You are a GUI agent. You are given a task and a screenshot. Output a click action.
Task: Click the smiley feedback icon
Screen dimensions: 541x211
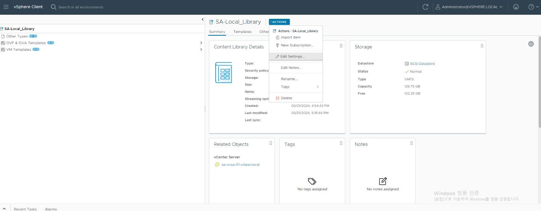[516, 7]
